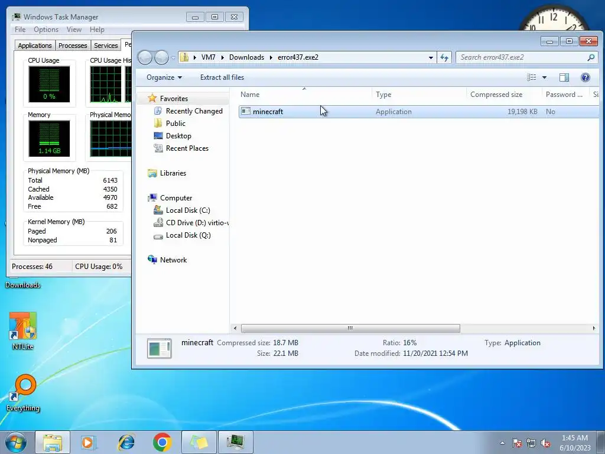
Task: Launch Google Chrome from the taskbar
Action: point(162,442)
